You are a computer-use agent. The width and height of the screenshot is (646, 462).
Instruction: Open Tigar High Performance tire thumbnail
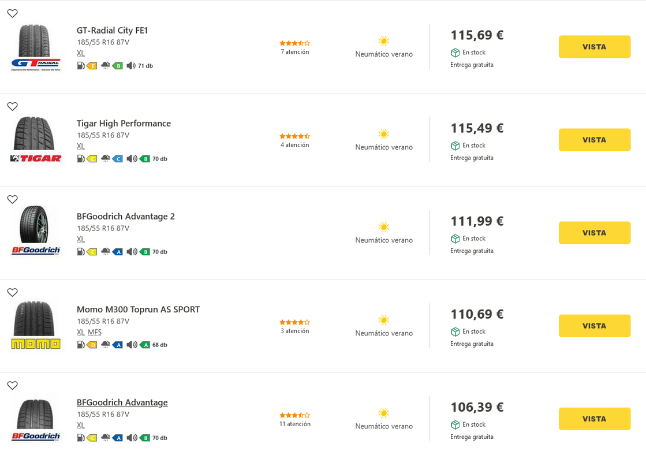[x=36, y=140]
